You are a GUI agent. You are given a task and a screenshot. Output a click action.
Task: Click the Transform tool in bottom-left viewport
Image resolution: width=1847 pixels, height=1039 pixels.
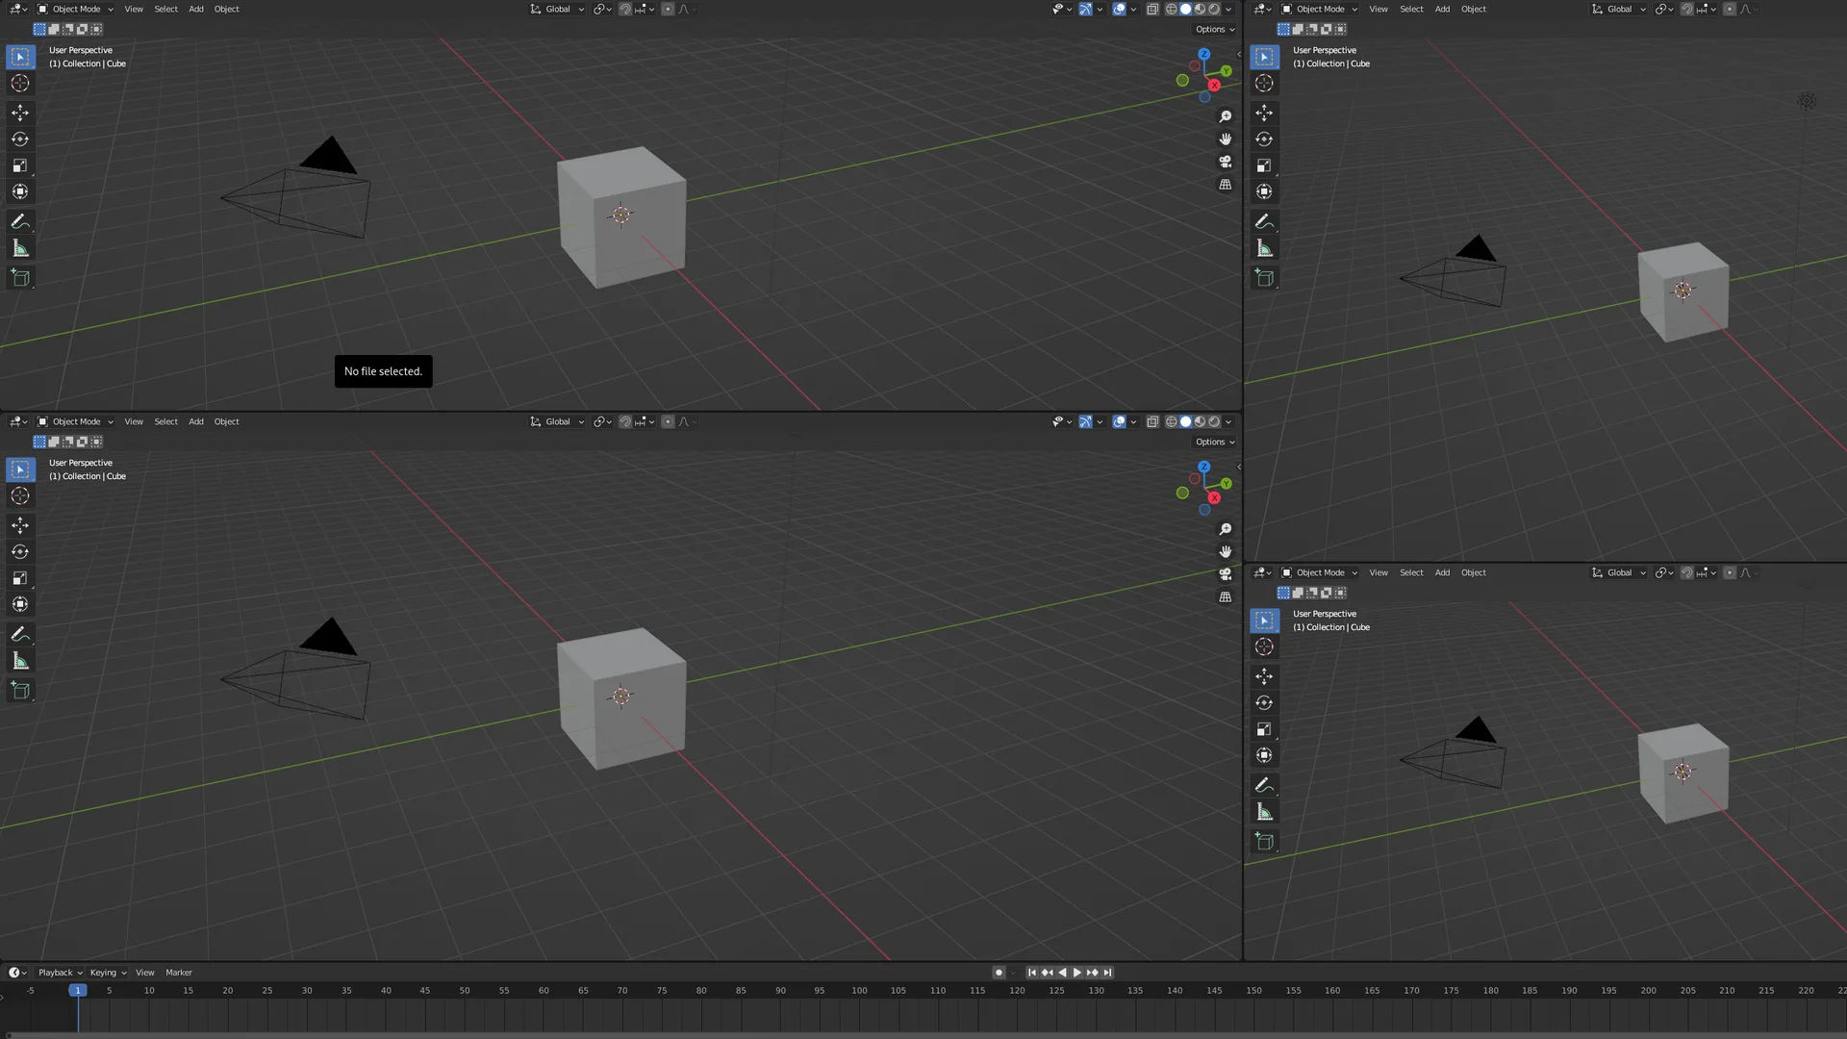(x=20, y=604)
